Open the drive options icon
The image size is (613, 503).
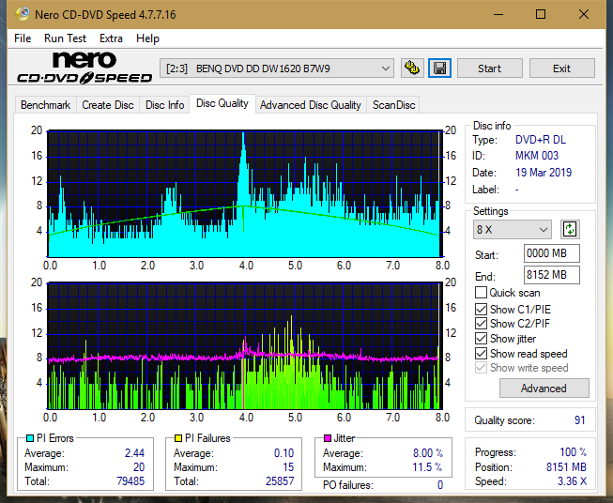coord(412,69)
